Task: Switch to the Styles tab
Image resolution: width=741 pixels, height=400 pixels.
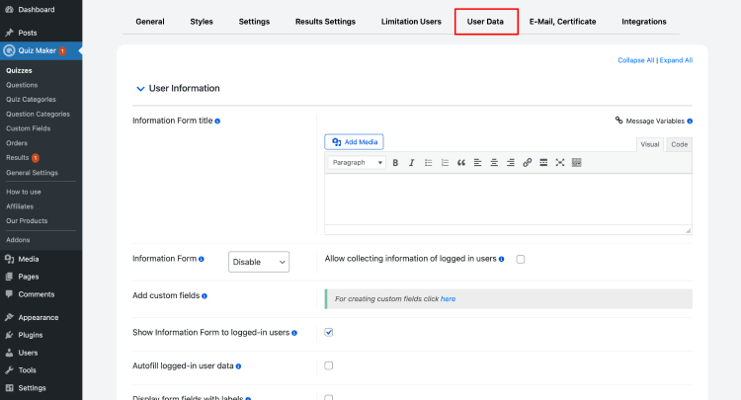Action: coord(202,22)
